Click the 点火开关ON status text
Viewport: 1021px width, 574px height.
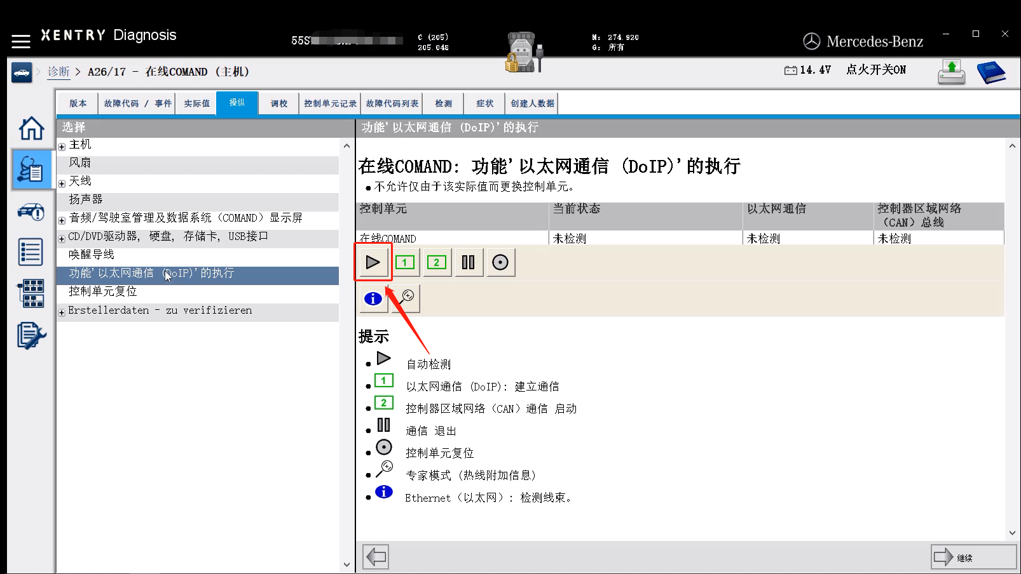point(876,70)
